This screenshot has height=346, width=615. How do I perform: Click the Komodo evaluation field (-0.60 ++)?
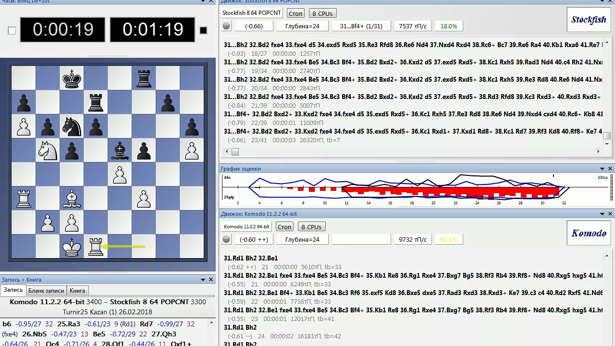coord(254,239)
